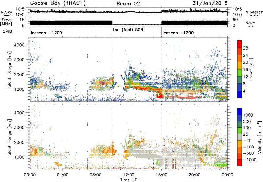This screenshot has width=263, height=182.
Task: Click the 'Power [dB]' color bar label
Action: coord(251,69)
